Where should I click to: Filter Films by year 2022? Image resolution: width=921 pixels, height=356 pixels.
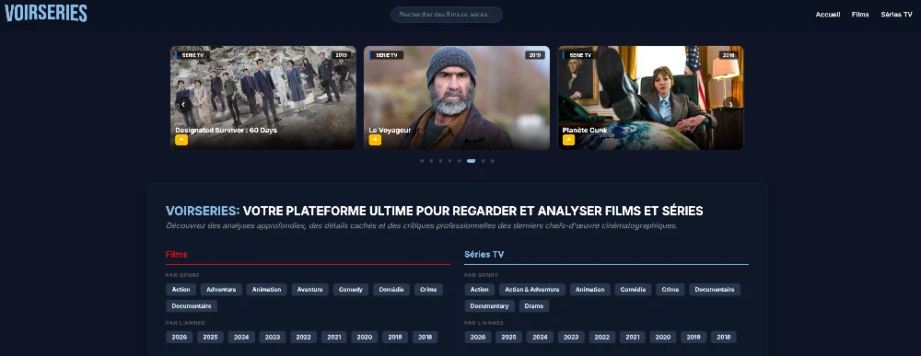304,338
